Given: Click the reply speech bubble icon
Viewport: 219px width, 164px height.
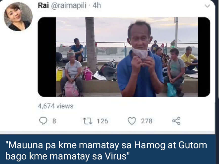Looking at the screenshot, I should coord(43,121).
